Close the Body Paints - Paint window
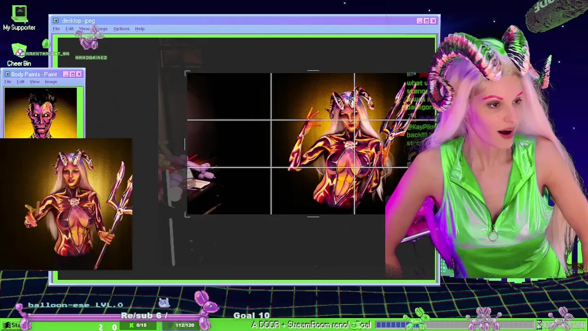 [79, 74]
